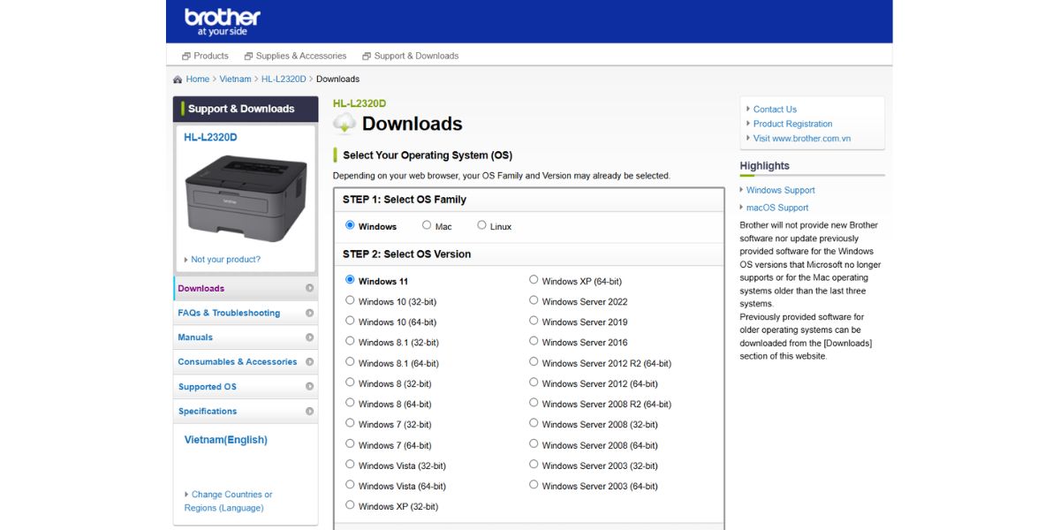Open the Products menu

click(x=205, y=56)
